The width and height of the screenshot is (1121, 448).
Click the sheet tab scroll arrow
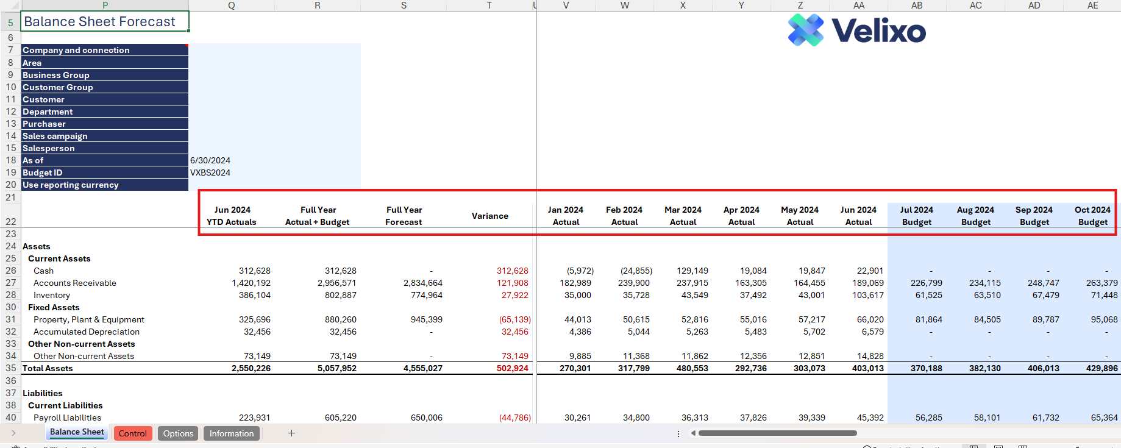coord(13,433)
